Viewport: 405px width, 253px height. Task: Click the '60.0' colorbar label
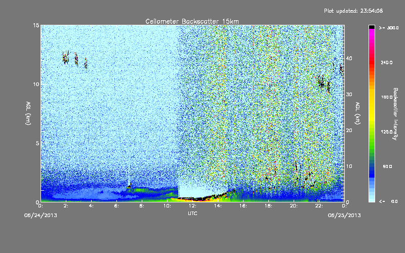click(x=387, y=166)
